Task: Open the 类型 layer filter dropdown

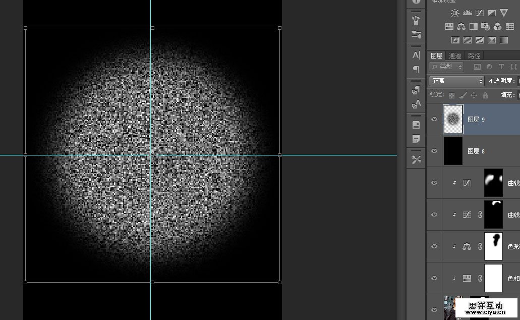Action: click(x=447, y=67)
